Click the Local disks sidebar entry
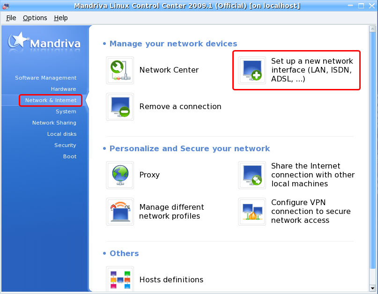Viewport: 378px width, 294px height. [62, 134]
